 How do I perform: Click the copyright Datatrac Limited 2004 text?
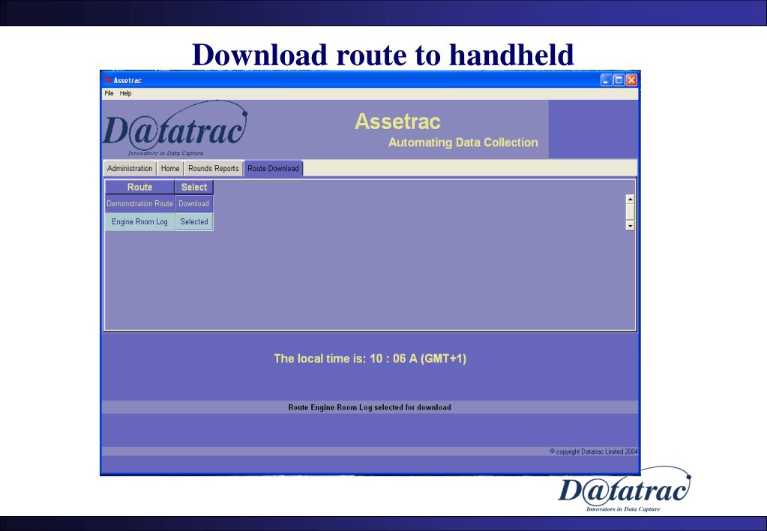(594, 451)
